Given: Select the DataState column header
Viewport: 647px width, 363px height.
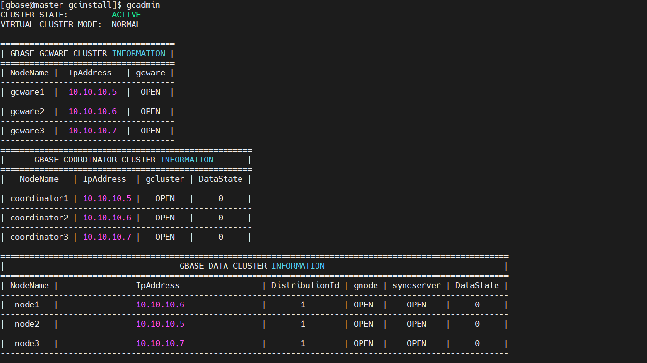Looking at the screenshot, I should point(220,179).
